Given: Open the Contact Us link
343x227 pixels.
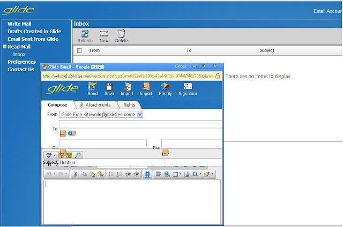Looking at the screenshot, I should pyautogui.click(x=21, y=70).
